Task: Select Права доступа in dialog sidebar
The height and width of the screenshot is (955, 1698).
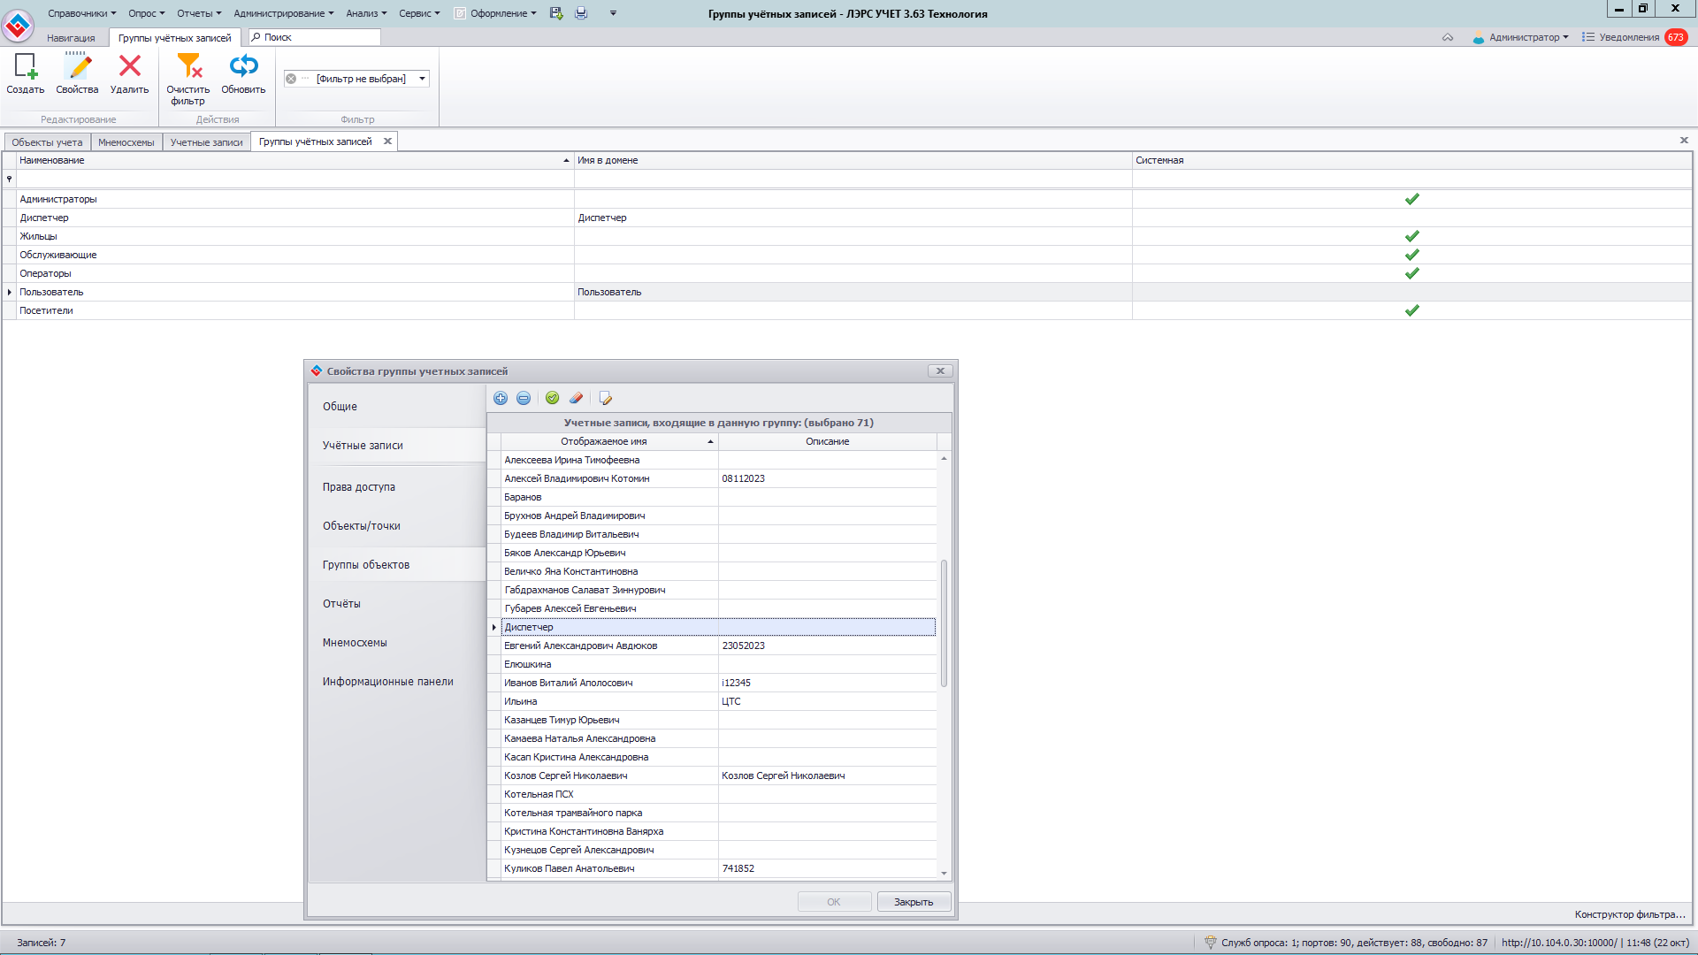Action: [x=359, y=487]
